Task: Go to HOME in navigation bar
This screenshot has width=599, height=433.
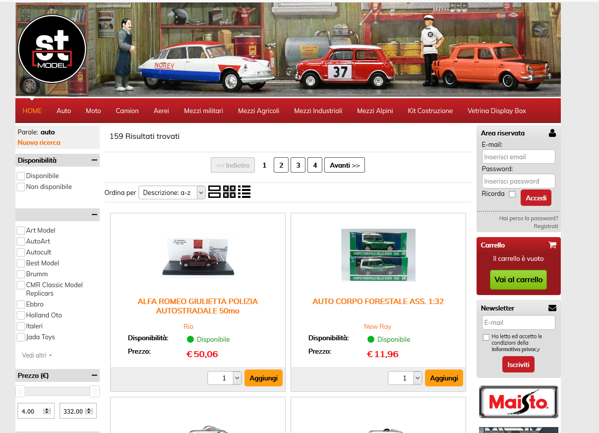Action: point(32,111)
